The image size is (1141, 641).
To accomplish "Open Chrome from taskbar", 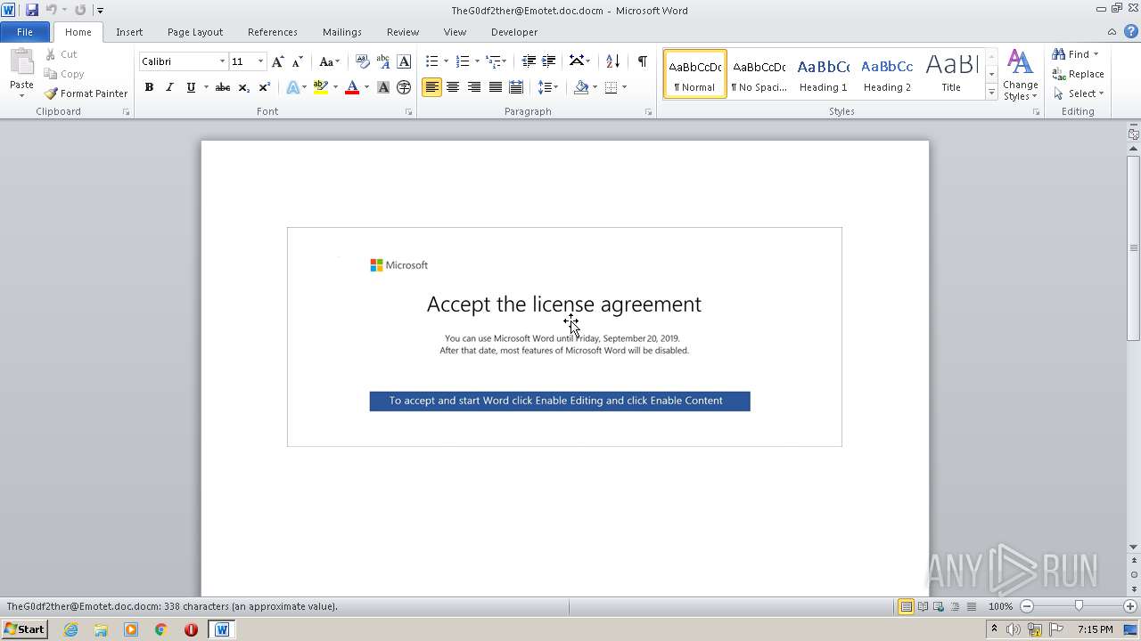I will pyautogui.click(x=160, y=629).
